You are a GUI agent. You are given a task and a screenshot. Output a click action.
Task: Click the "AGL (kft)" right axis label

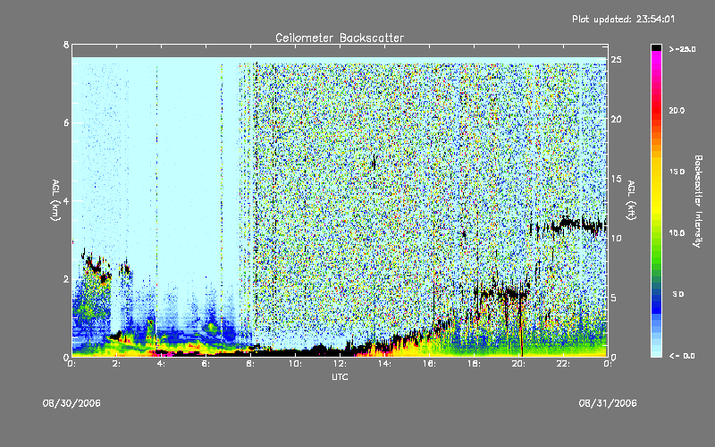(631, 200)
